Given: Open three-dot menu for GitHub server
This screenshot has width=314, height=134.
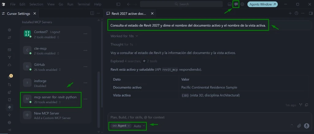Looking at the screenshot, I should 85,67.
